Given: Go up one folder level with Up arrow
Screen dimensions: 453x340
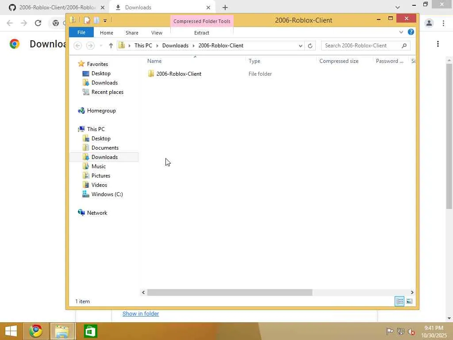Looking at the screenshot, I should click(x=111, y=46).
